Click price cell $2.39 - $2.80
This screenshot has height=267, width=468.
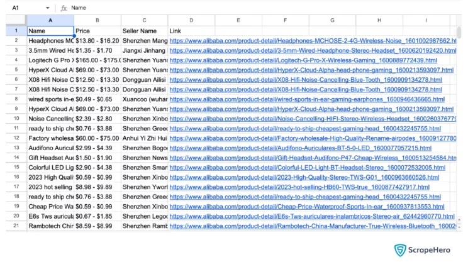(x=97, y=119)
